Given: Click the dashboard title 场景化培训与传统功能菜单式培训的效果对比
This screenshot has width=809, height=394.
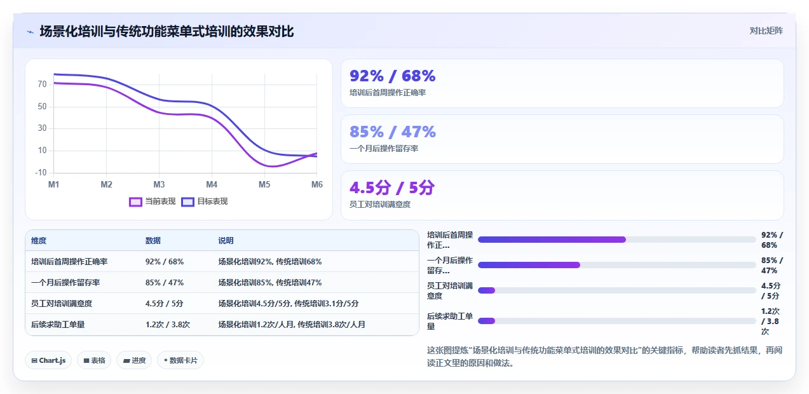Looking at the screenshot, I should [167, 31].
